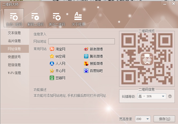Expand the 纠错等级 error correction dropdown

pyautogui.click(x=163, y=97)
